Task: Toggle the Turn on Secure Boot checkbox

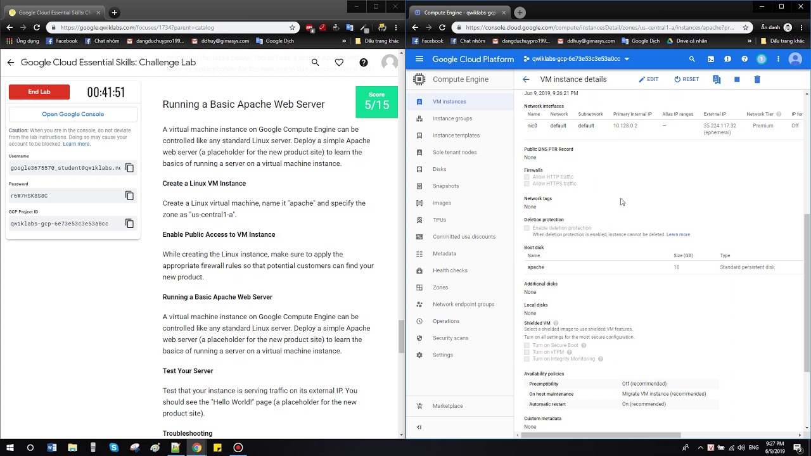Action: point(527,346)
